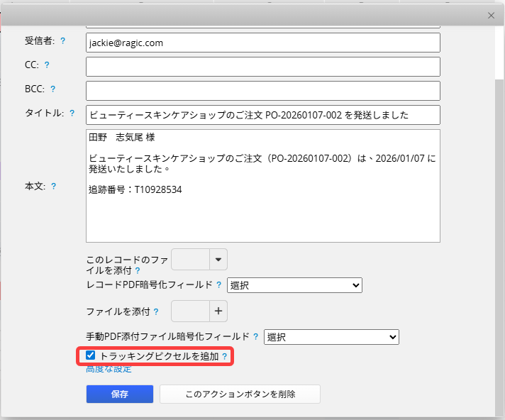The height and width of the screenshot is (420, 505).
Task: Open 高度な設定 link
Action: coord(109,369)
